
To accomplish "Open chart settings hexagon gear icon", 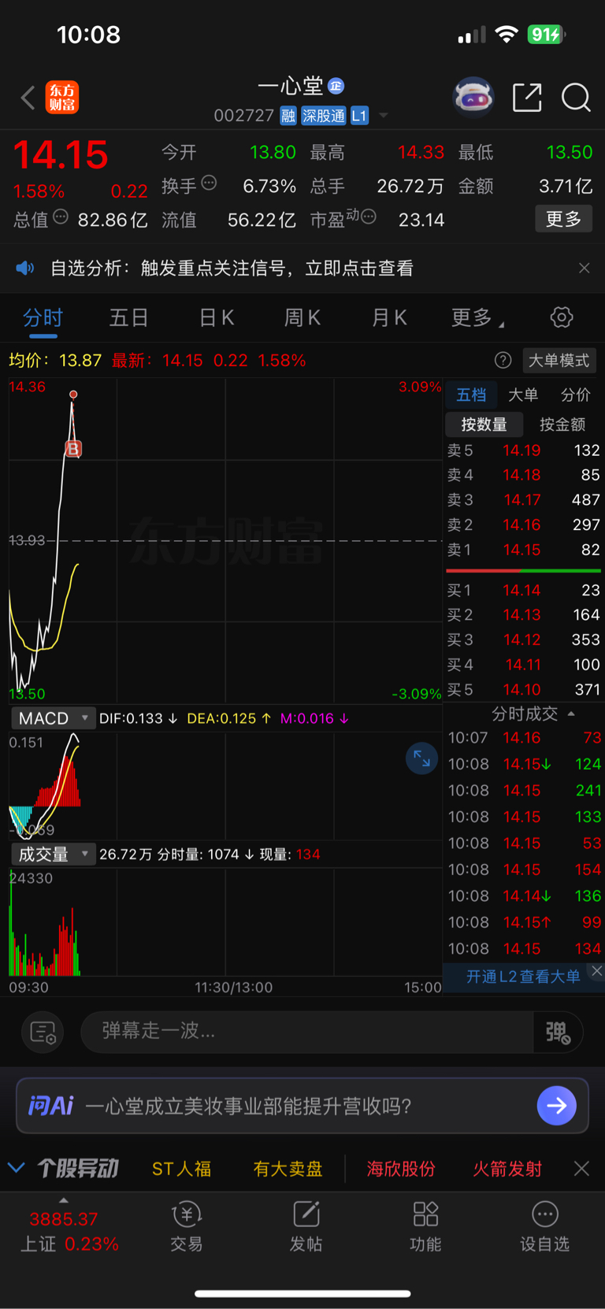I will pos(562,317).
